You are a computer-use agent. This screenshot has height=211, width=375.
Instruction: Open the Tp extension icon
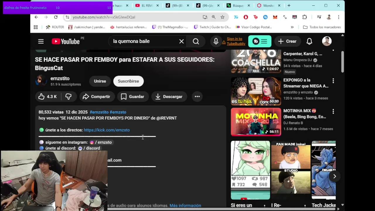(255, 17)
